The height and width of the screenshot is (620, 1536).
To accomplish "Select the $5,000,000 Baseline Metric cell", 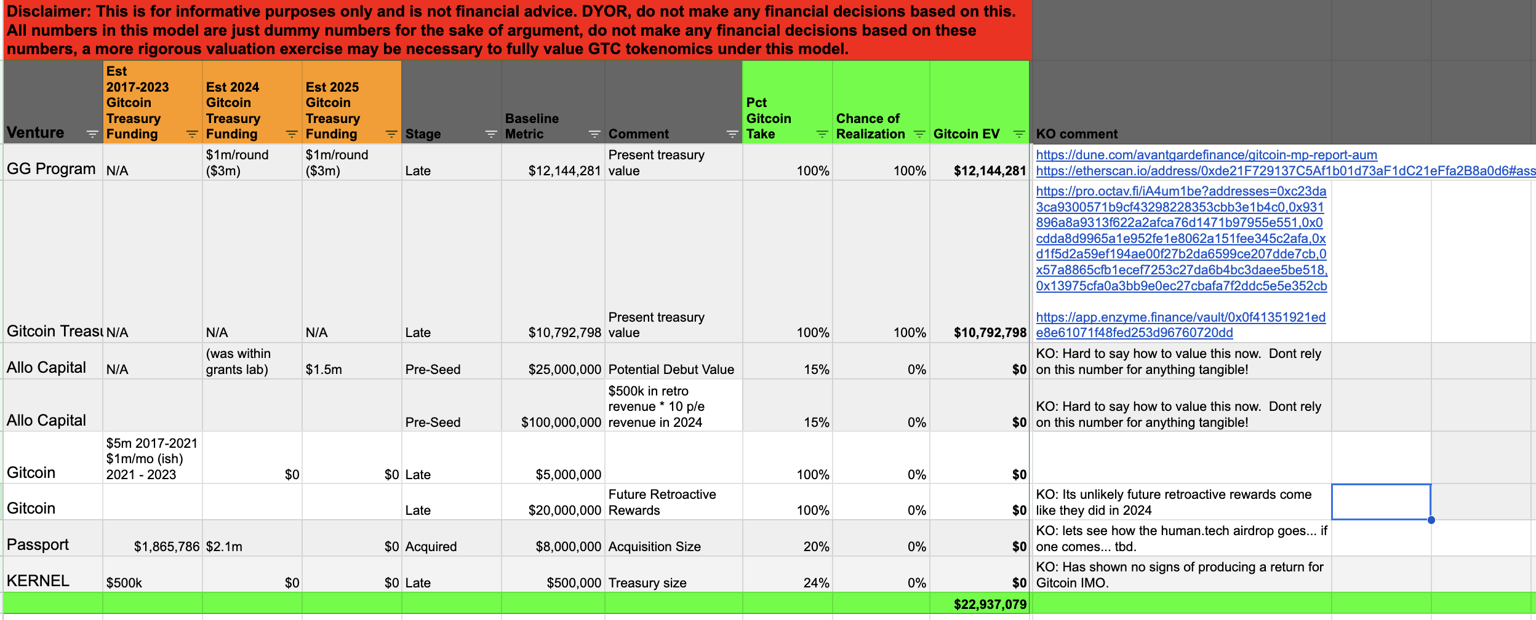I will click(553, 458).
